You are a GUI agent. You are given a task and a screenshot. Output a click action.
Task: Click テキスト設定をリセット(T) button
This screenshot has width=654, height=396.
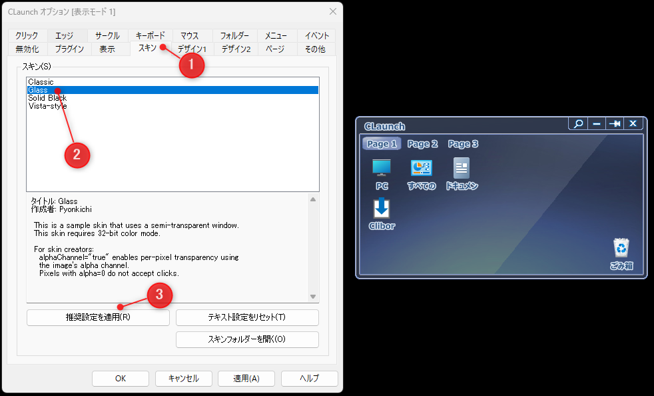coord(247,317)
